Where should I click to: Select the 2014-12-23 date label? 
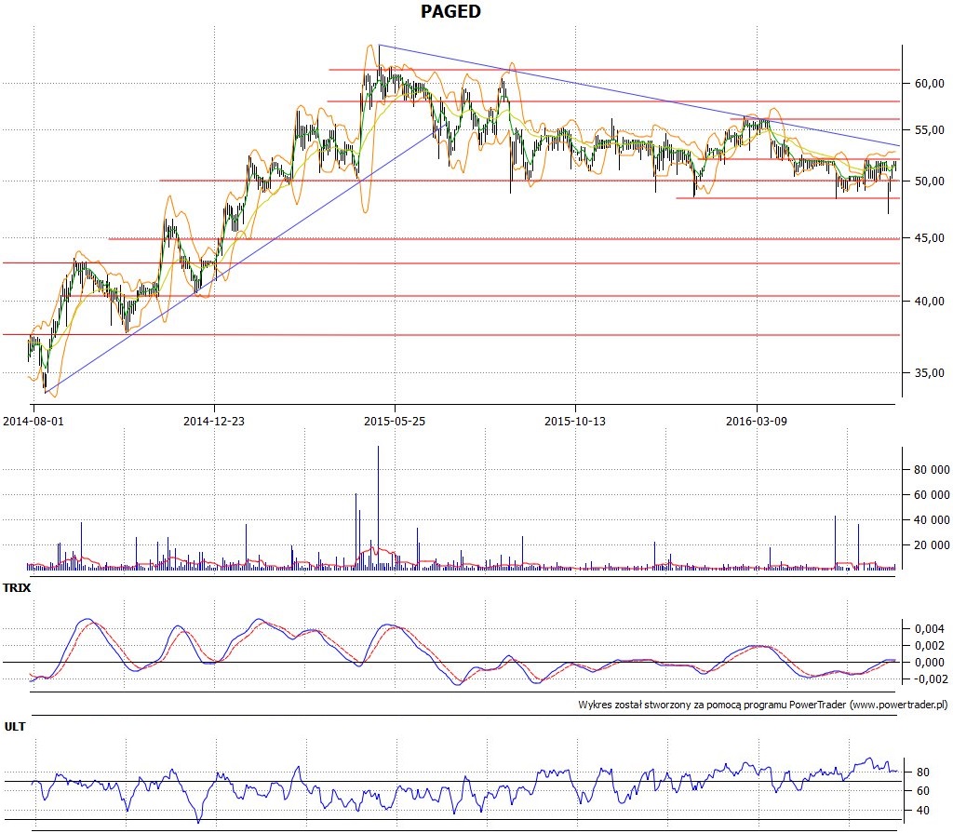coord(214,421)
